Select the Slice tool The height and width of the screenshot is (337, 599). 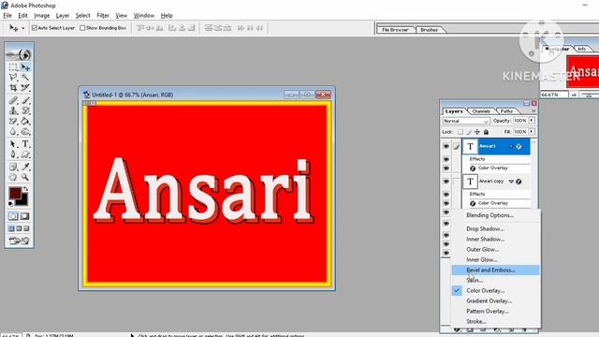25,87
